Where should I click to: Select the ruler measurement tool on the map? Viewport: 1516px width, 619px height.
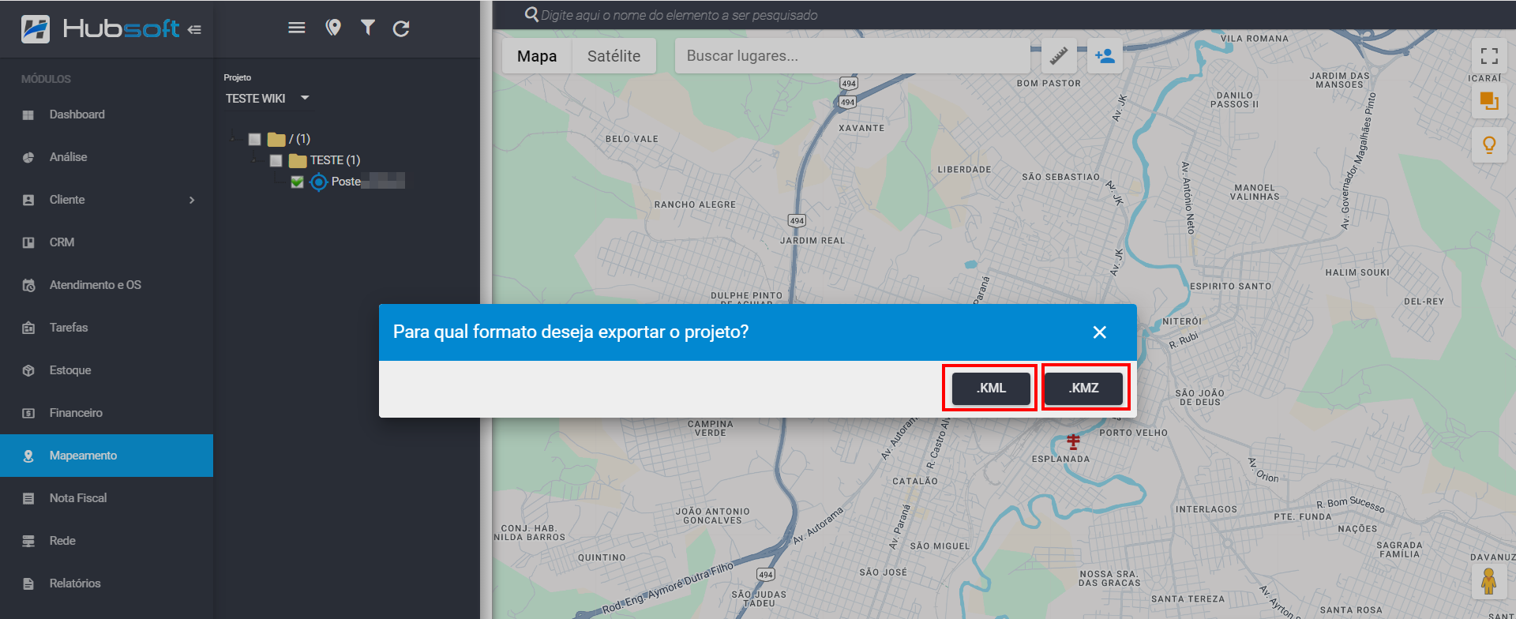(x=1059, y=56)
